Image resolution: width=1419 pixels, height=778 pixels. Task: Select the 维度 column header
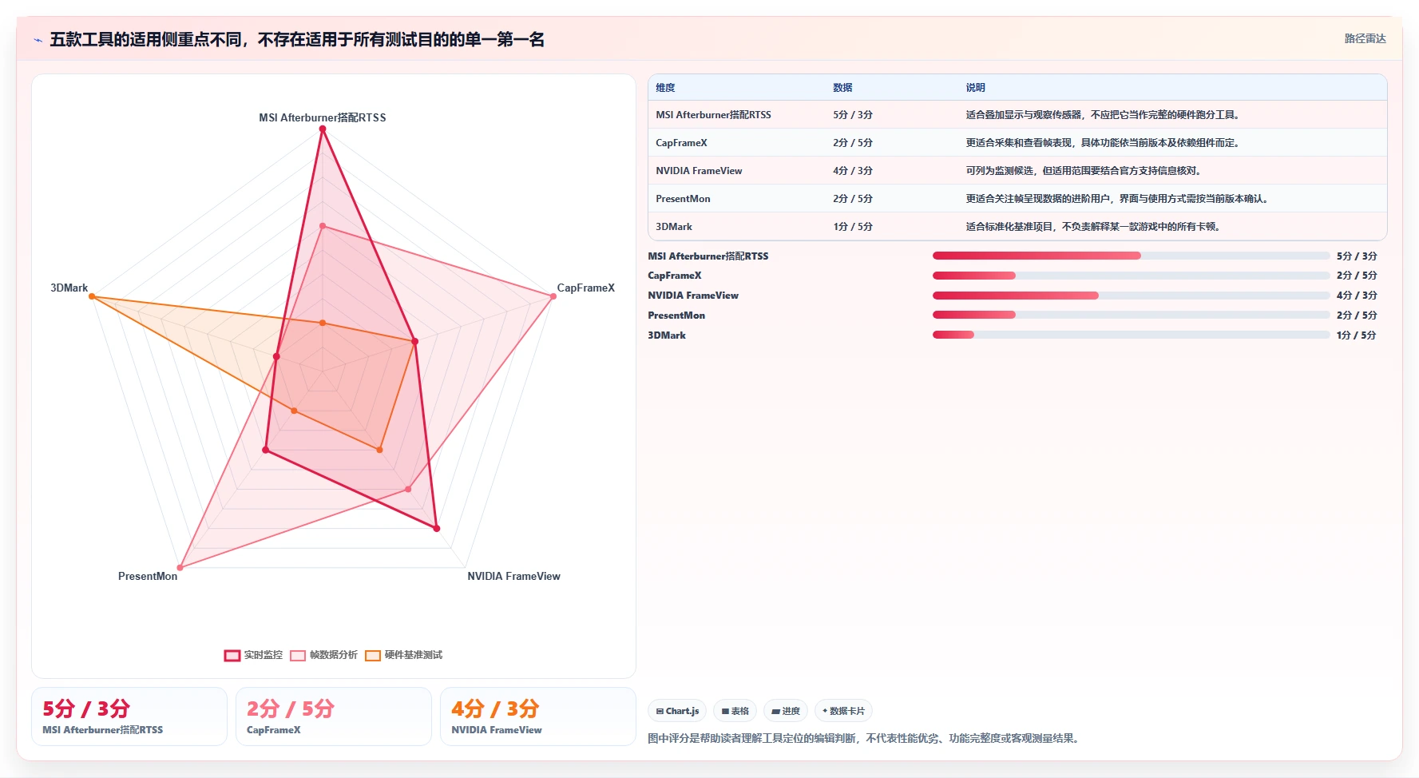(665, 88)
